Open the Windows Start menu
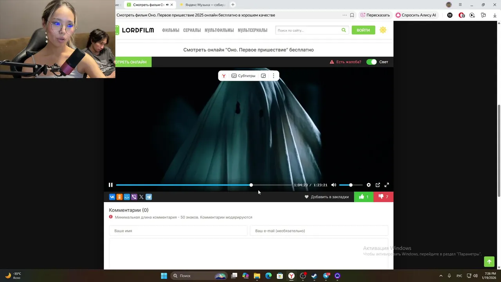501x282 pixels. click(164, 276)
